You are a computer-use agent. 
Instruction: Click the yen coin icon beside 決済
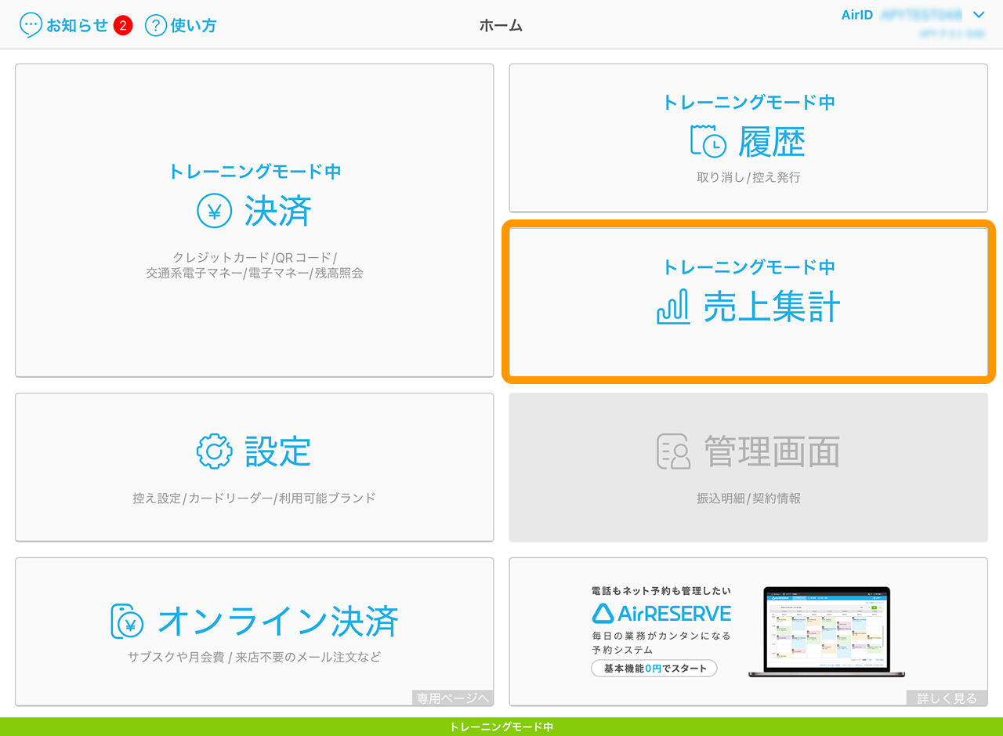click(214, 211)
